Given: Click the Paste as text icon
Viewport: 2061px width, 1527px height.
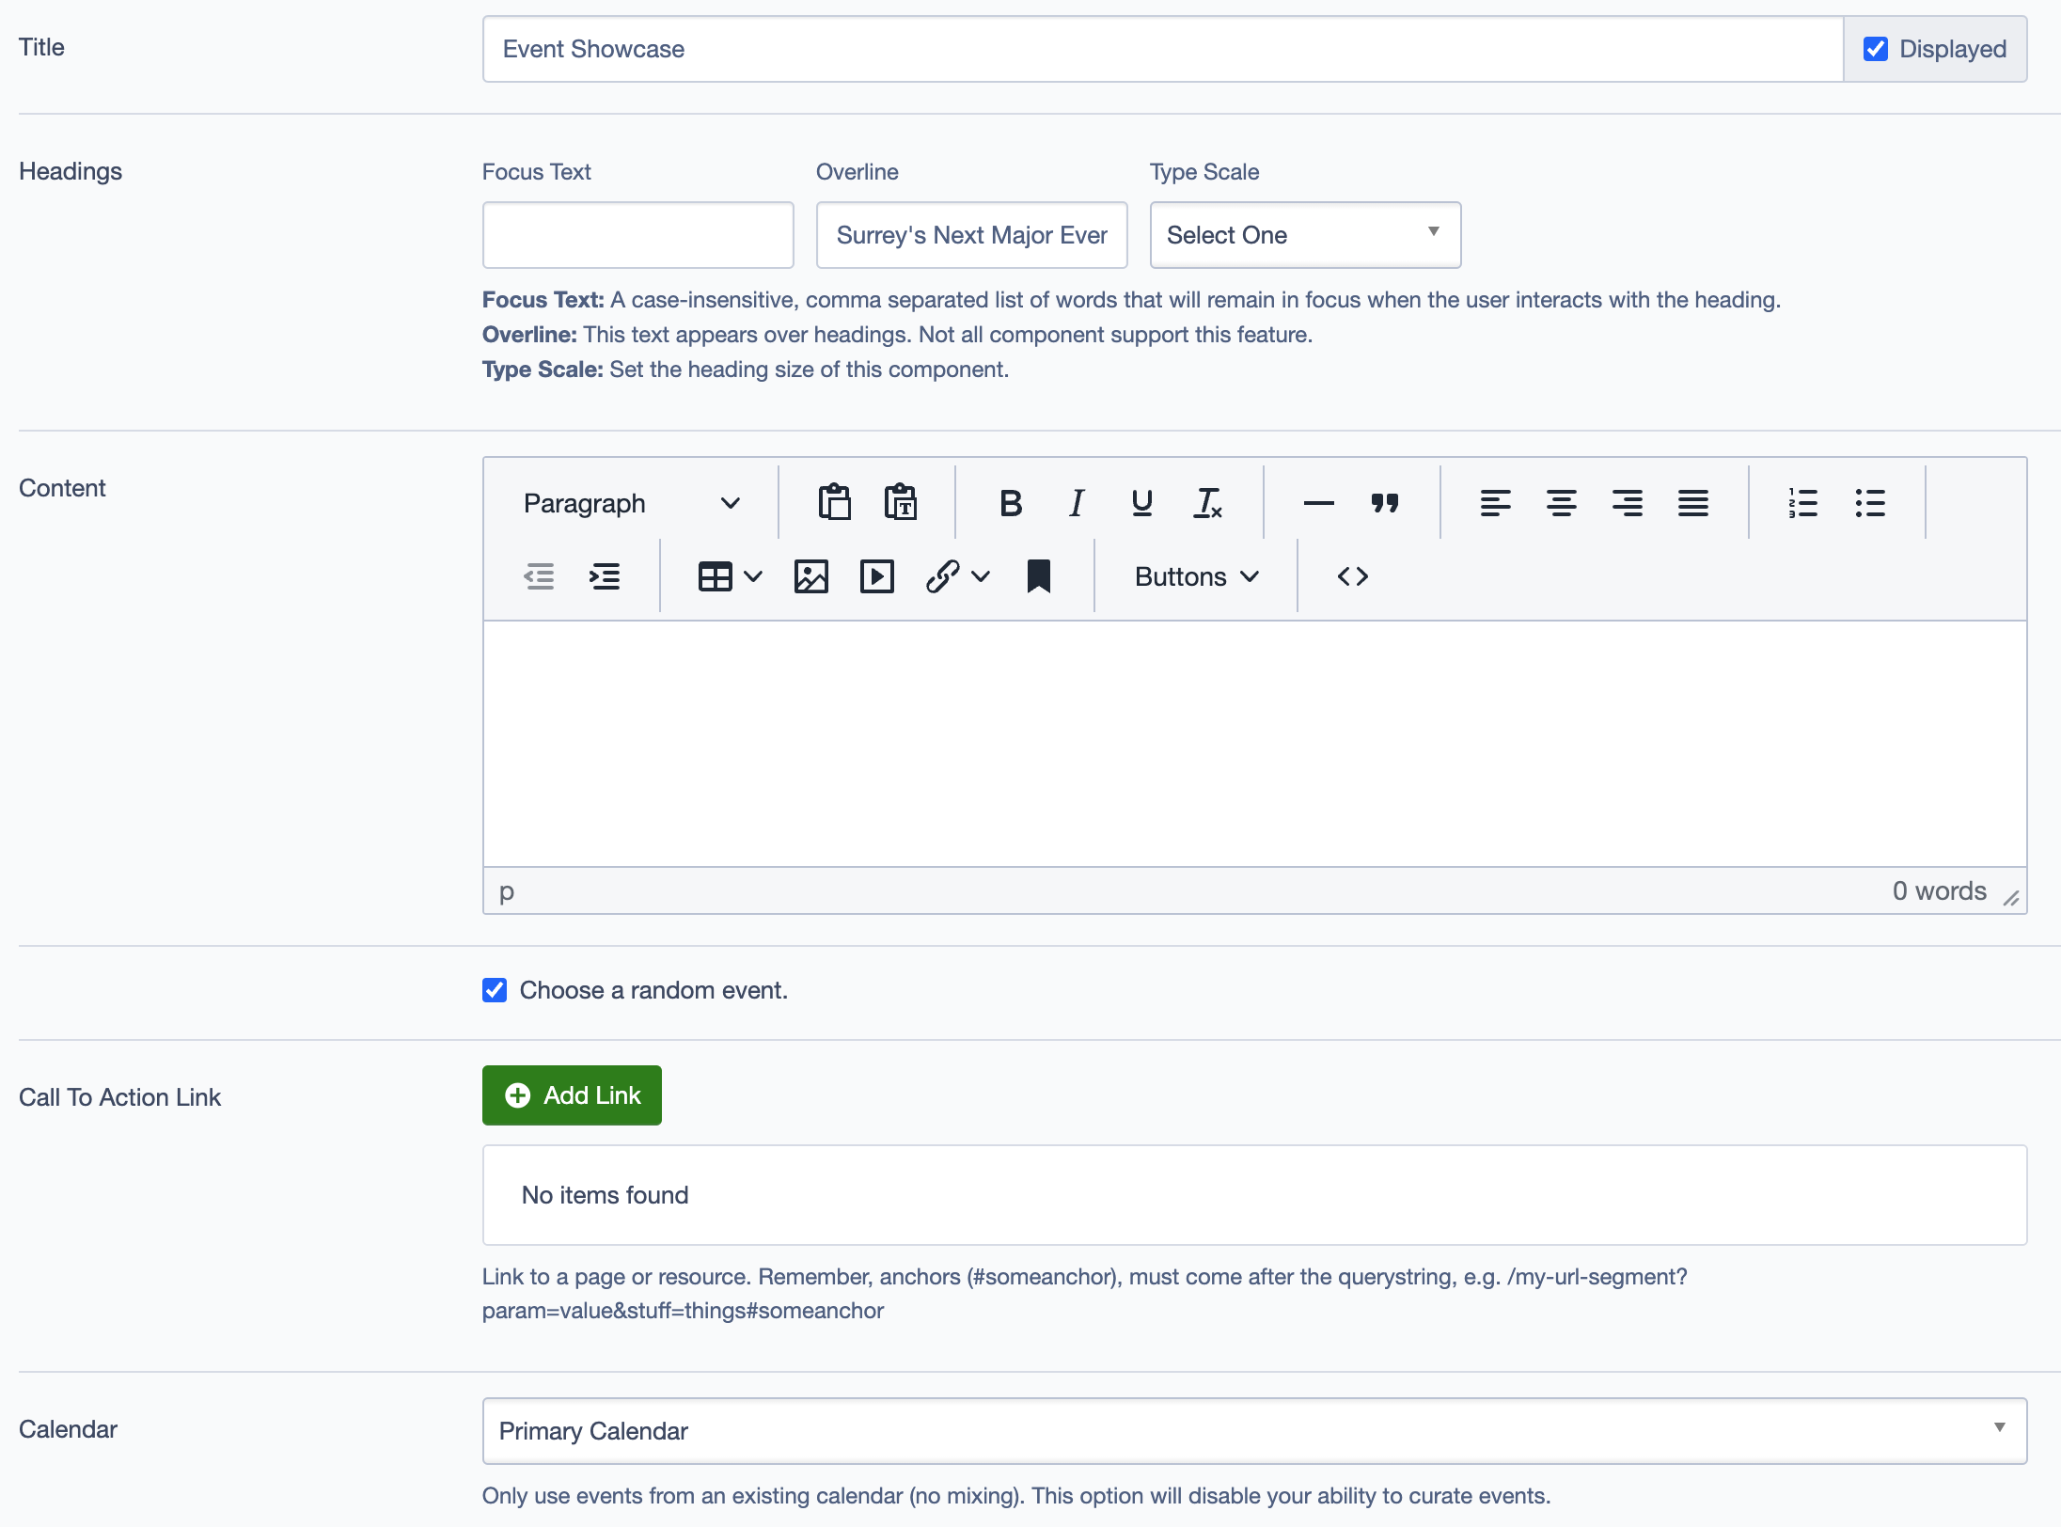Looking at the screenshot, I should coord(900,503).
